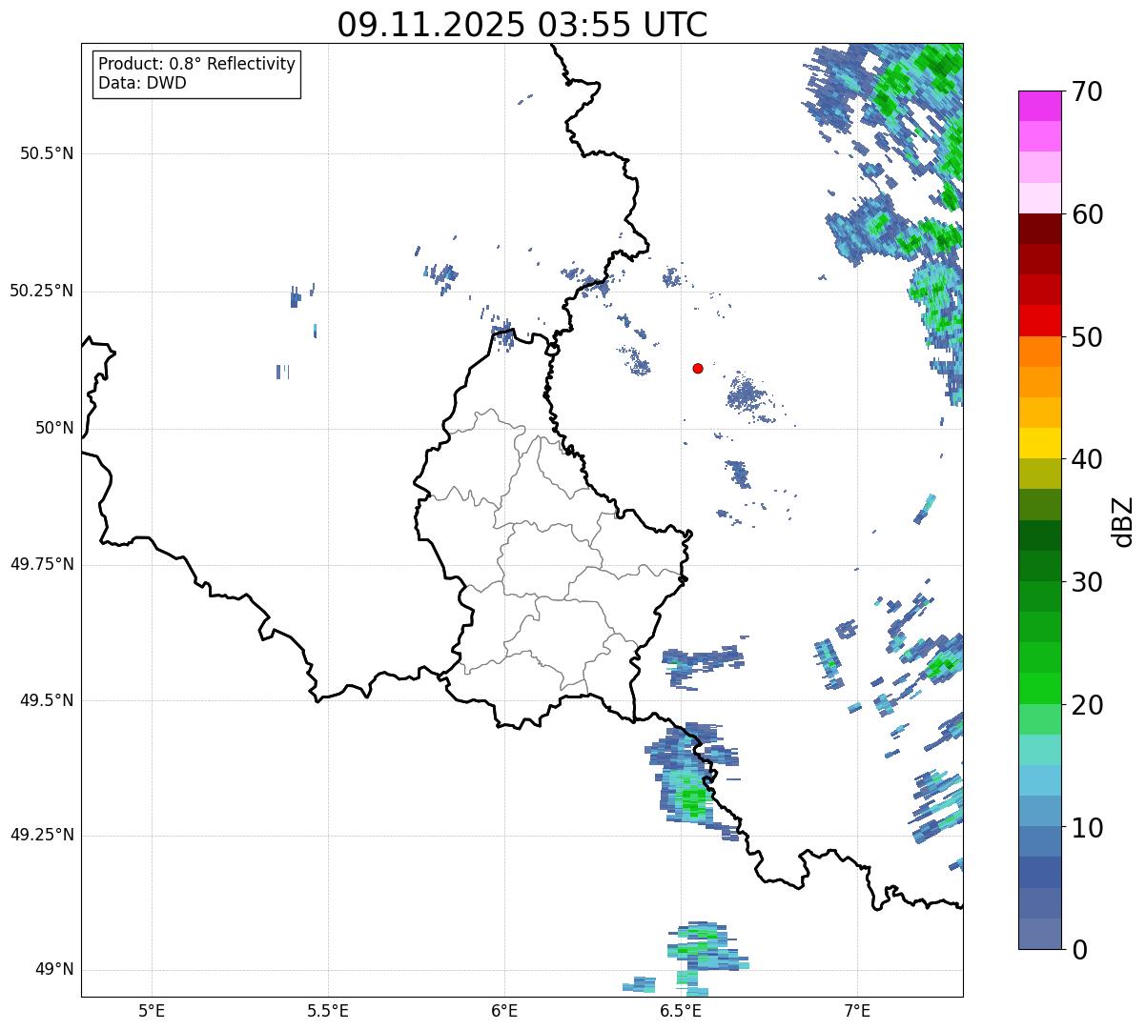Click the plot title '09.11.2025 03:55 UTC'
Viewport: 1146px width, 1030px height.
pyautogui.click(x=522, y=25)
